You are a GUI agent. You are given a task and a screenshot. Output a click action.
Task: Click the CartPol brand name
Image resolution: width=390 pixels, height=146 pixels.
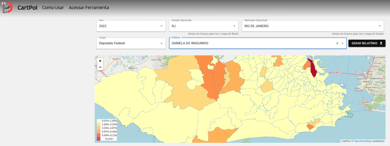[x=27, y=8]
